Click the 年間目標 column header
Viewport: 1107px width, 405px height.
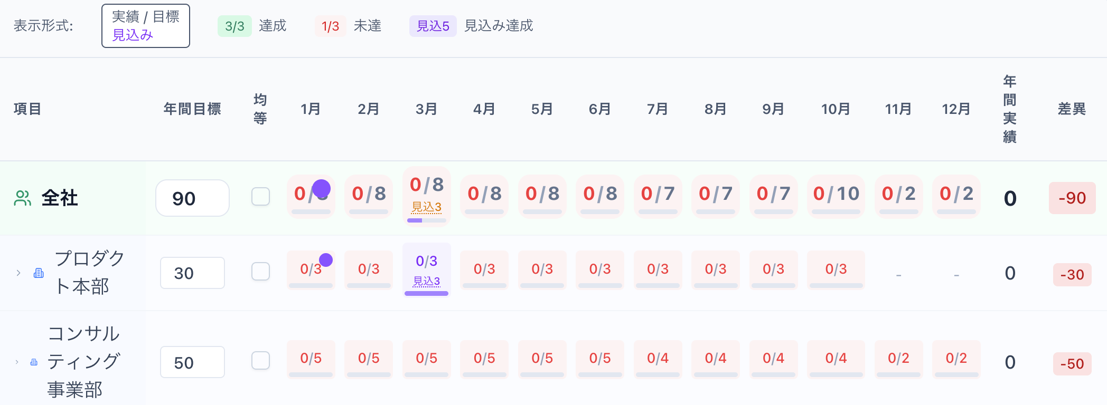(192, 109)
